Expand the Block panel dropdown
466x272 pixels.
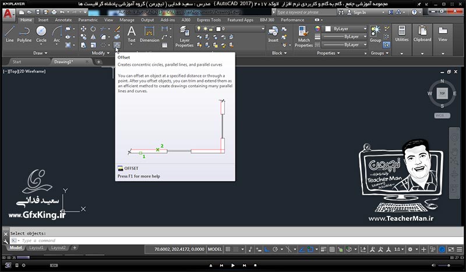pyautogui.click(x=280, y=53)
